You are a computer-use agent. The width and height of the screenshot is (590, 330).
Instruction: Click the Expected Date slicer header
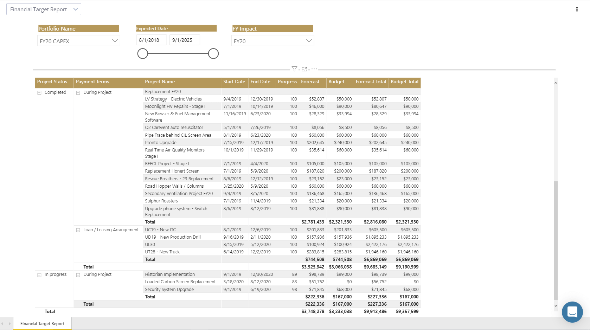point(176,28)
